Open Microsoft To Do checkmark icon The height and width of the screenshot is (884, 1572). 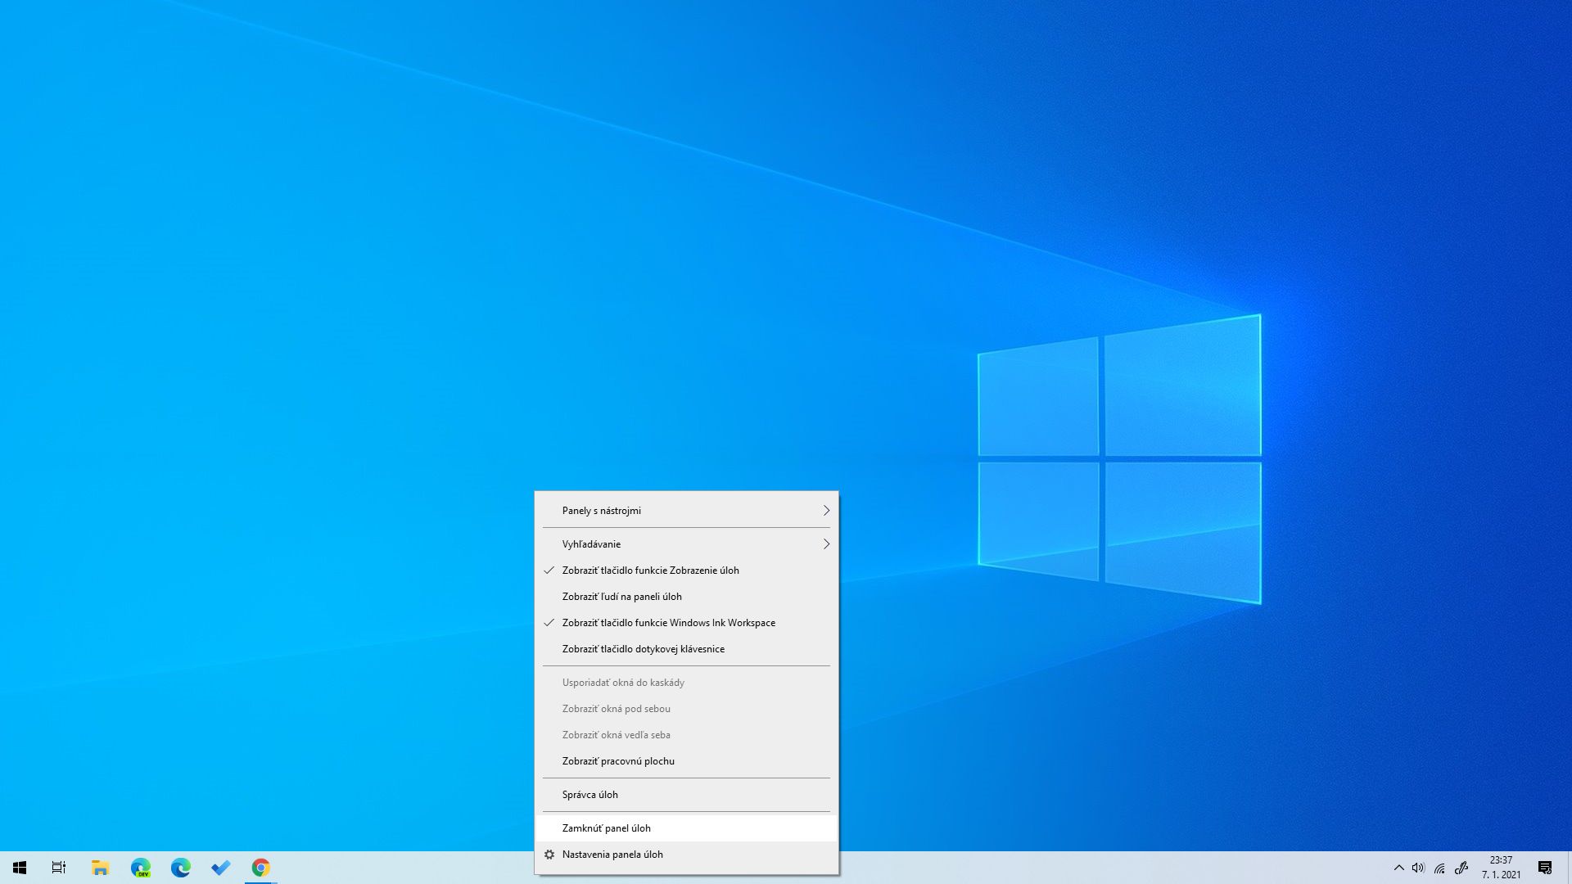point(220,868)
